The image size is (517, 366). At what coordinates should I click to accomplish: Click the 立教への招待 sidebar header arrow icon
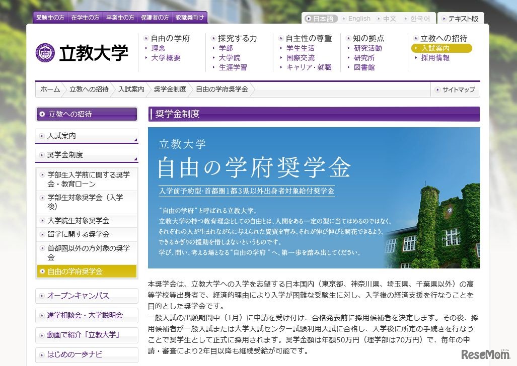[x=42, y=114]
